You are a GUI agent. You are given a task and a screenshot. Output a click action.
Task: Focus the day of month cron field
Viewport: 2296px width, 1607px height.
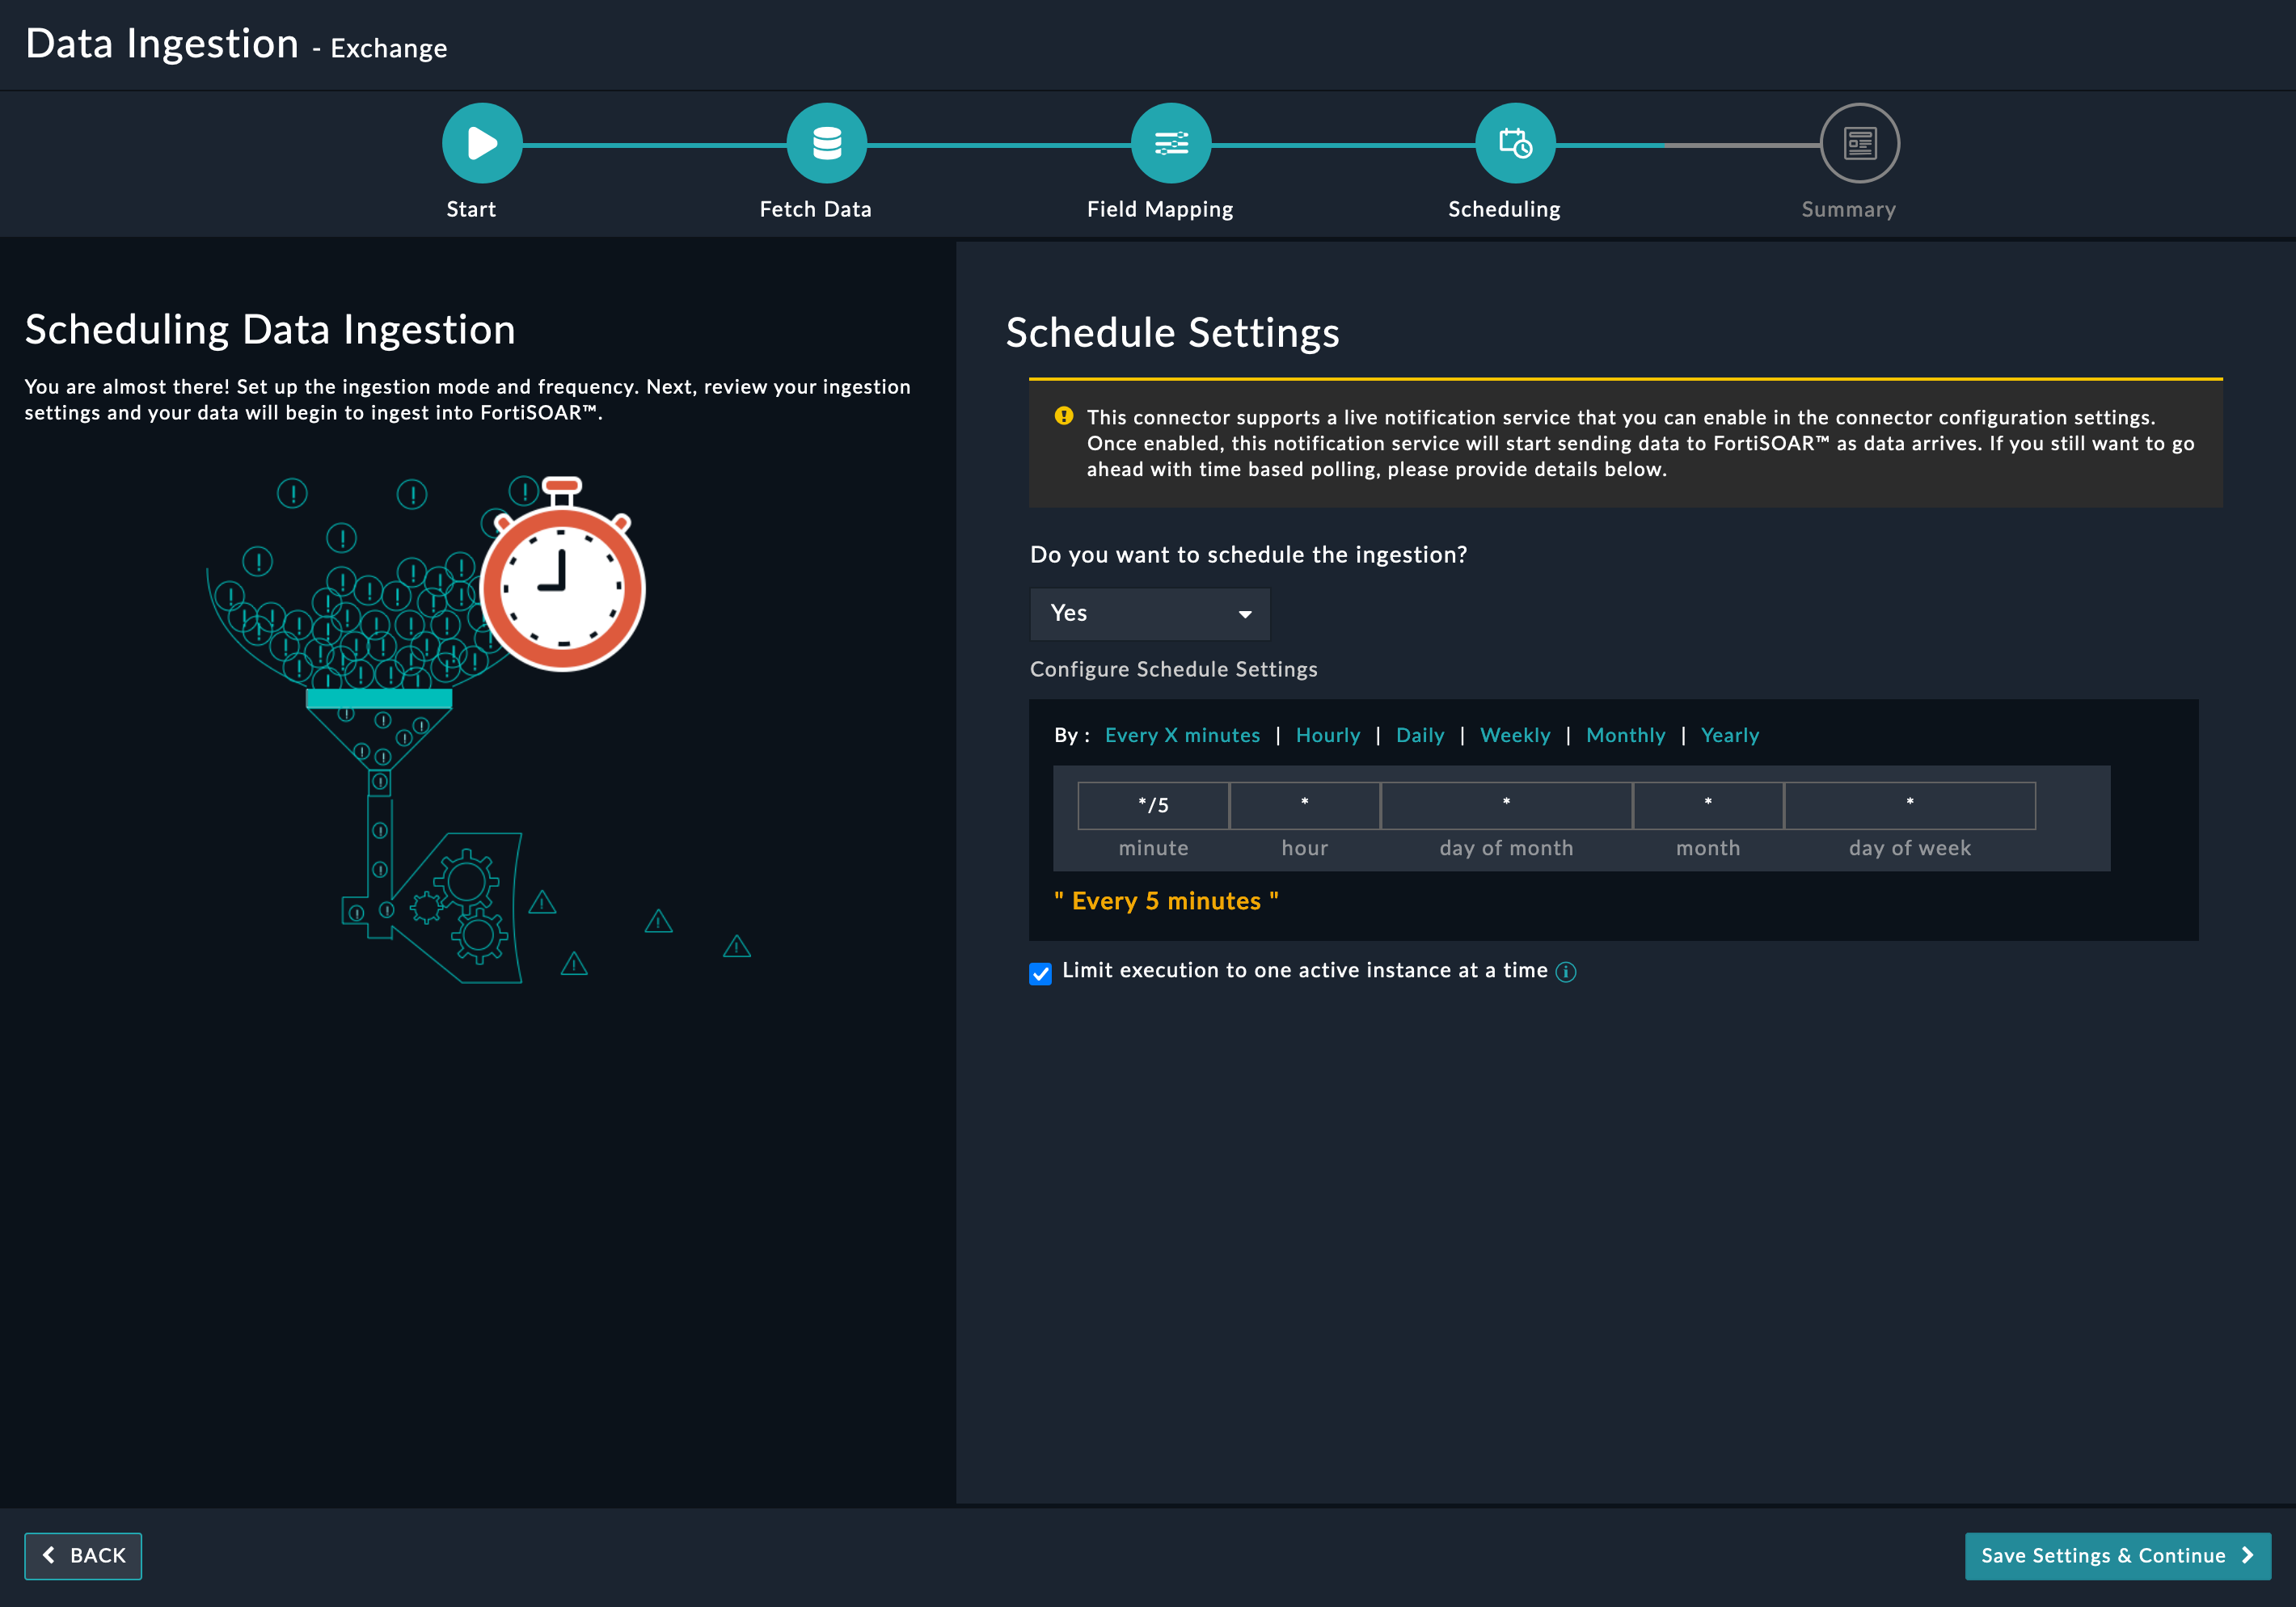pos(1505,805)
